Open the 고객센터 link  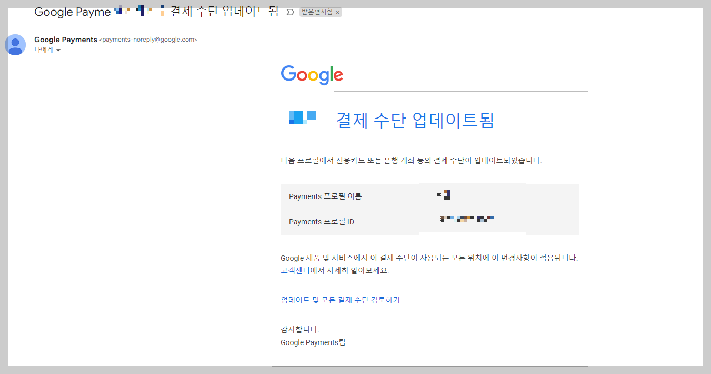pyautogui.click(x=295, y=271)
